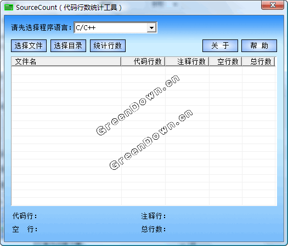Select the first empty row in file list

[143, 71]
